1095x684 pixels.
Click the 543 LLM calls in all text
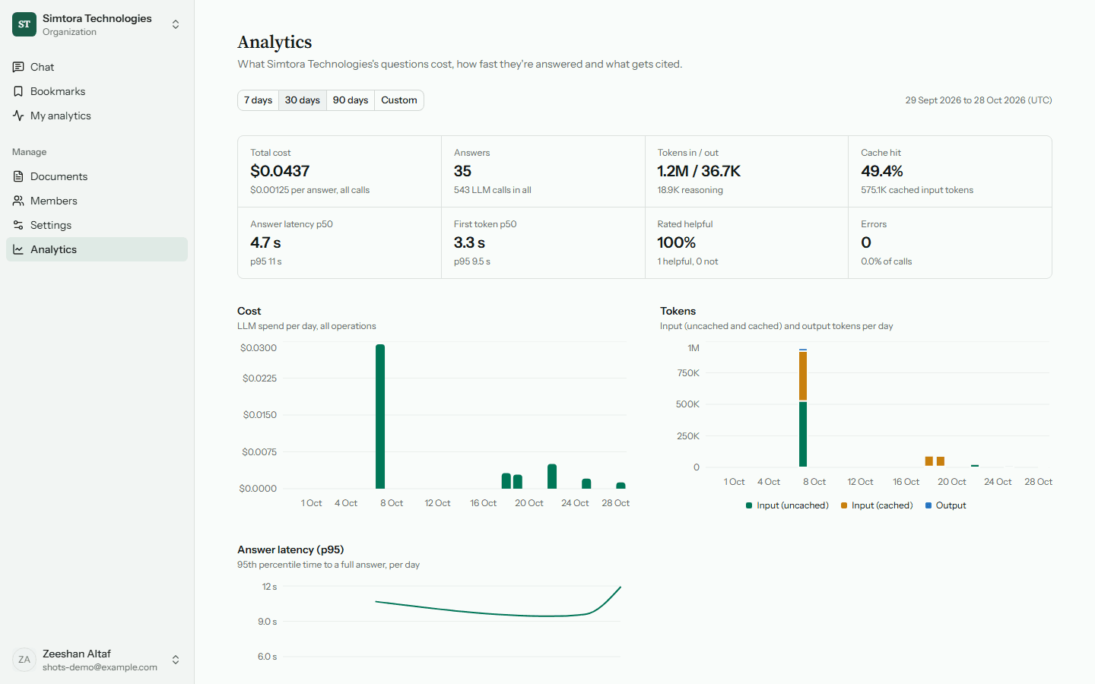tap(493, 190)
